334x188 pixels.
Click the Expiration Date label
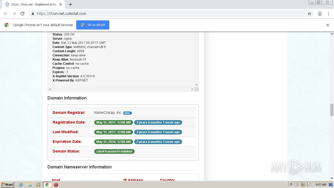(x=67, y=142)
